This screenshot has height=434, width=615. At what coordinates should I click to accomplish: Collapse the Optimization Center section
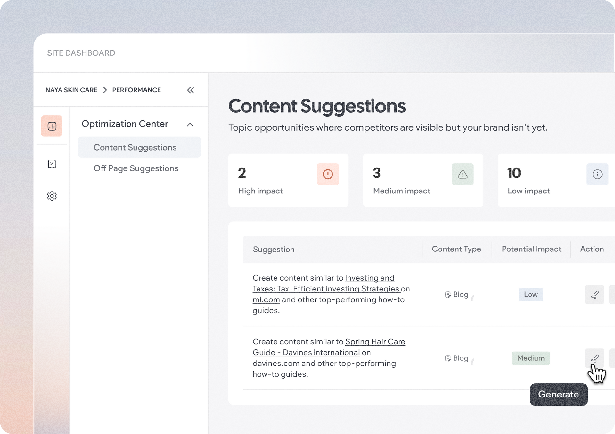[190, 124]
